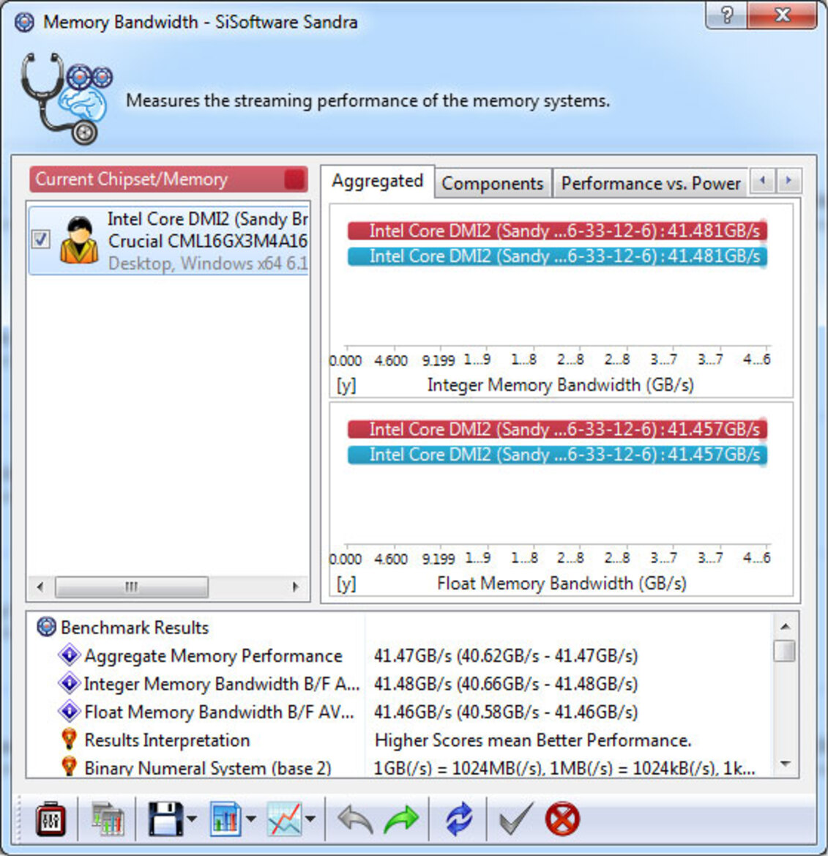Expand the bar chart dropdown arrow
This screenshot has width=828, height=856.
[x=250, y=819]
